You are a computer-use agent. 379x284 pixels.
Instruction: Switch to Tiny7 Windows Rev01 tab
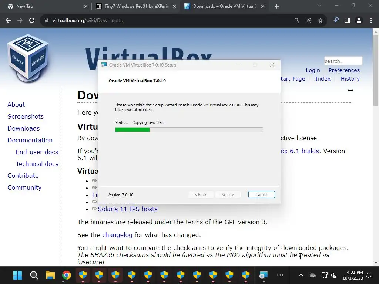pyautogui.click(x=137, y=6)
